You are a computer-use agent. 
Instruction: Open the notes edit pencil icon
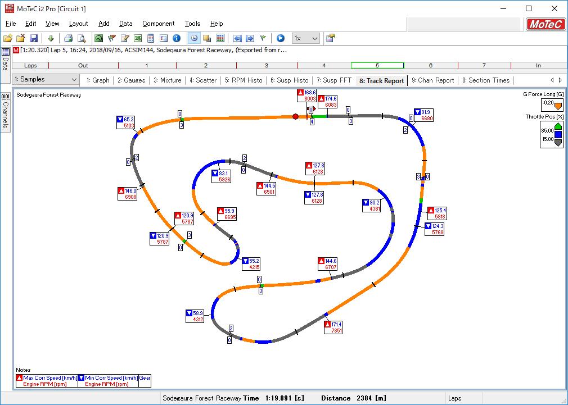pyautogui.click(x=125, y=38)
